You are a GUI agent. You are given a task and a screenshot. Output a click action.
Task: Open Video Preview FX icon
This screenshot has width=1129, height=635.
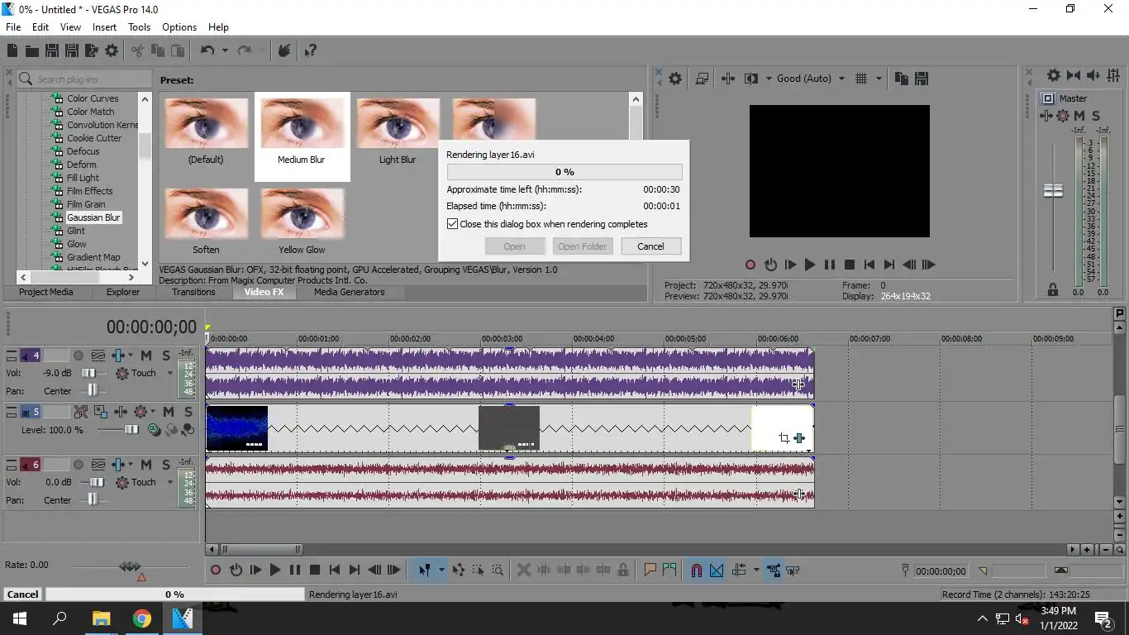tap(728, 79)
